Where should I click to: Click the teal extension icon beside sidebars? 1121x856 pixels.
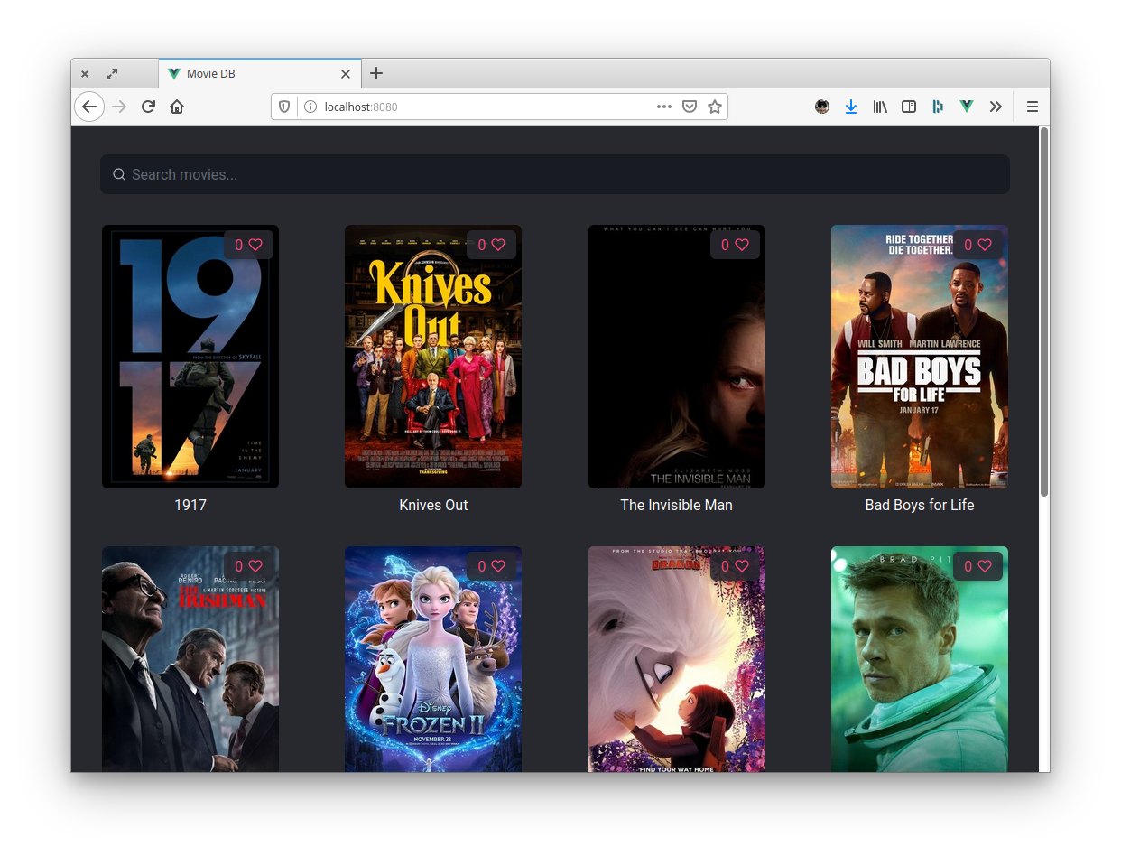point(938,107)
